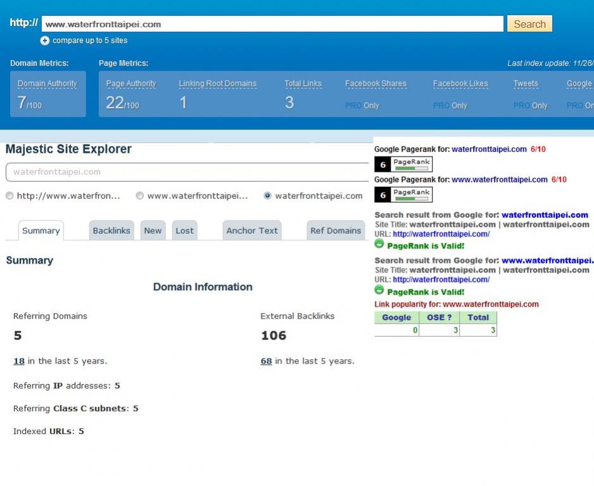Click the Page Authority metric label
Screen dimensions: 594x486
[131, 84]
